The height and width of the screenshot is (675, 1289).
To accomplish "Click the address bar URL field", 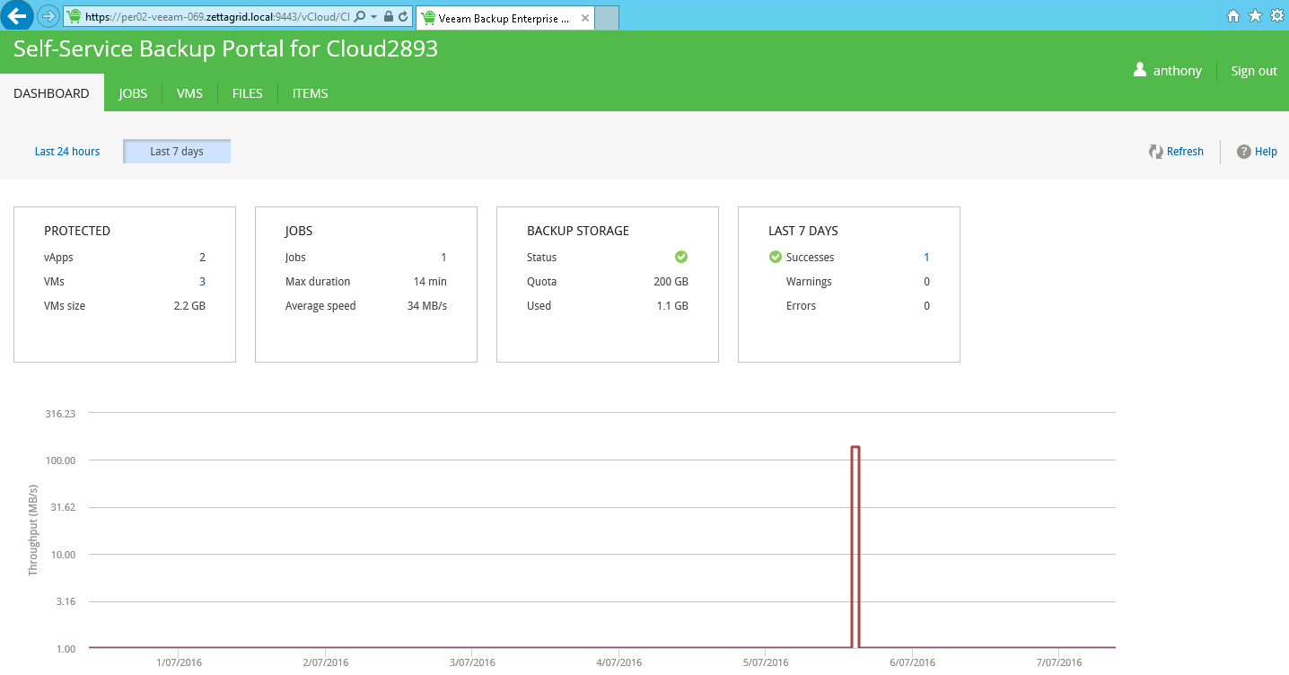I will pos(216,16).
